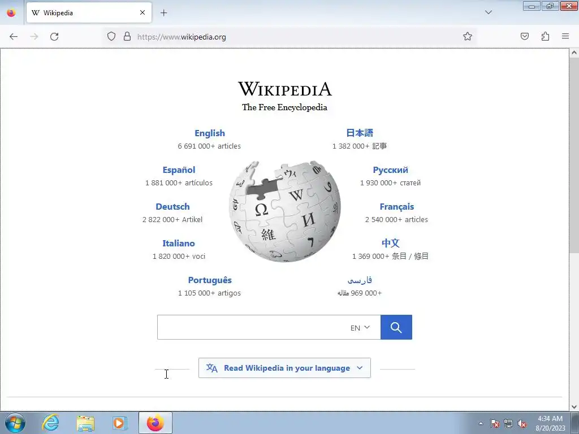Launch Internet Explorer from the taskbar
The height and width of the screenshot is (434, 579).
50,423
